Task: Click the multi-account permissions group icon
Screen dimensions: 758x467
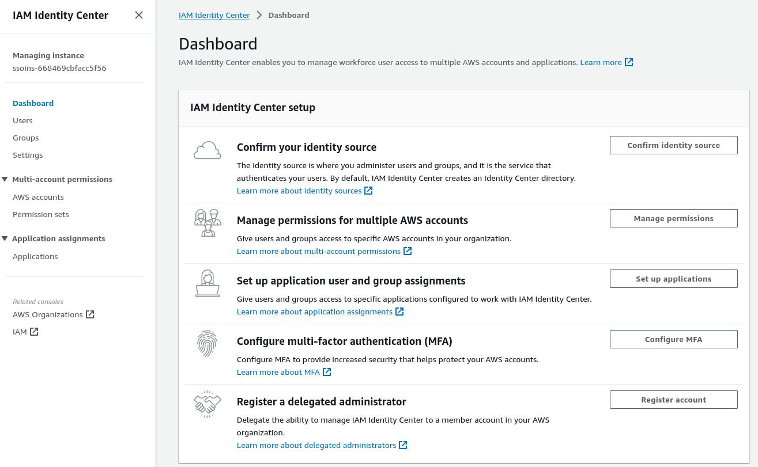Action: pos(207,222)
